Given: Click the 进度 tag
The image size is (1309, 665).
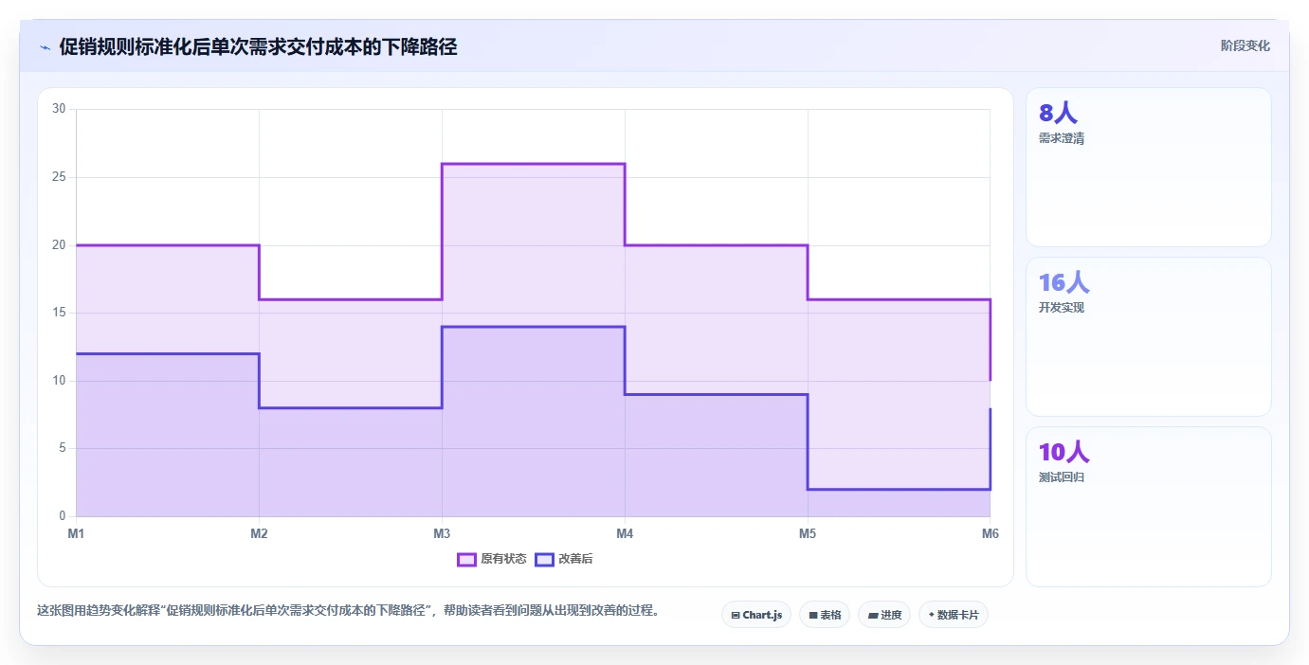Looking at the screenshot, I should coord(884,615).
